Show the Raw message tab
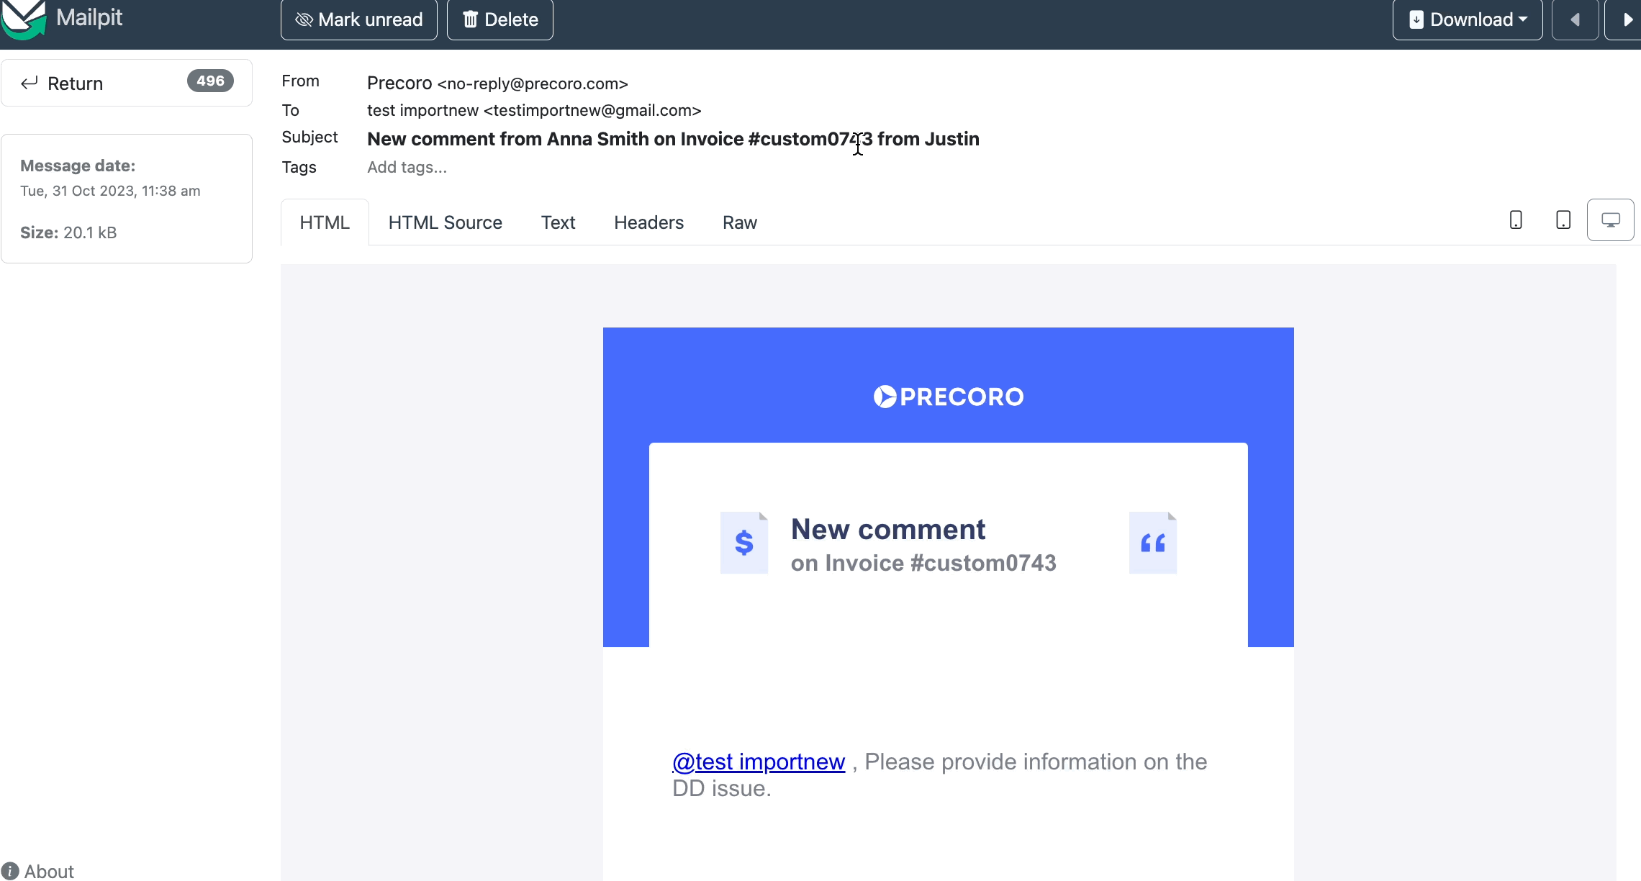 point(740,222)
